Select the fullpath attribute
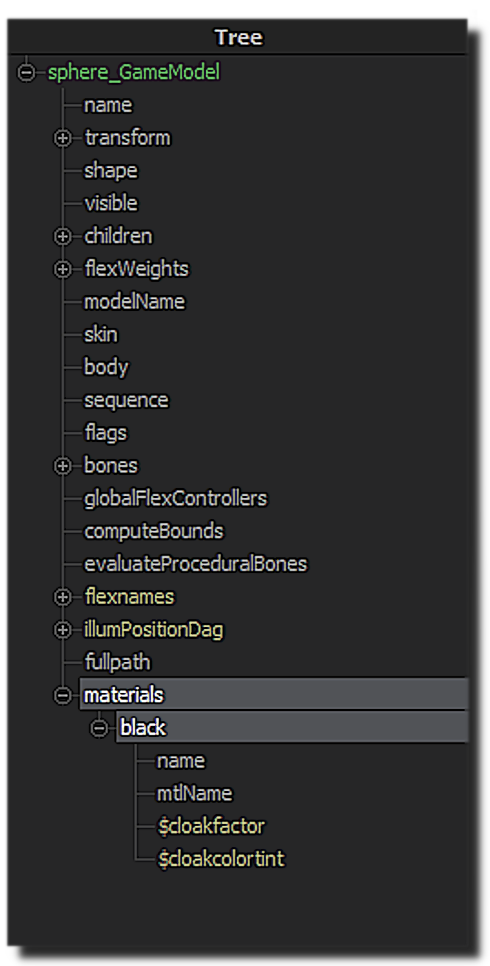The height and width of the screenshot is (966, 490). click(117, 662)
